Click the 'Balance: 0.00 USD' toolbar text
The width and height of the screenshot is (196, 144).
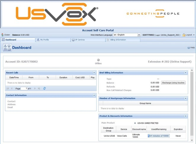pos(21,35)
